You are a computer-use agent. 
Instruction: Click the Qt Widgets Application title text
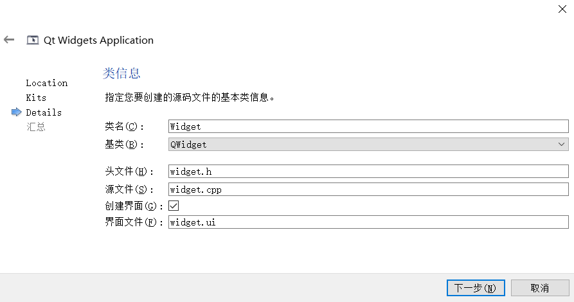pyautogui.click(x=98, y=40)
